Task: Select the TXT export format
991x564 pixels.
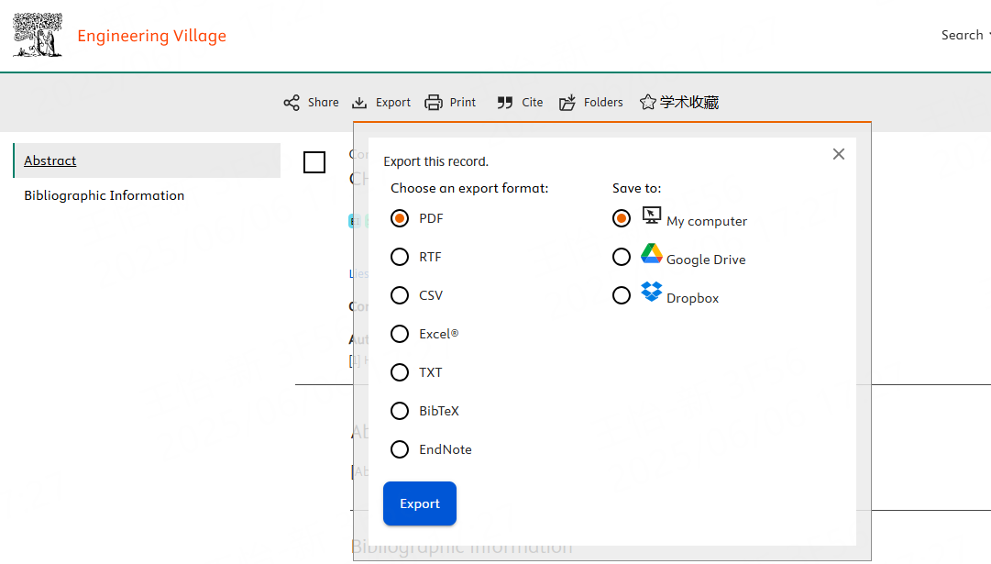Action: (x=400, y=372)
